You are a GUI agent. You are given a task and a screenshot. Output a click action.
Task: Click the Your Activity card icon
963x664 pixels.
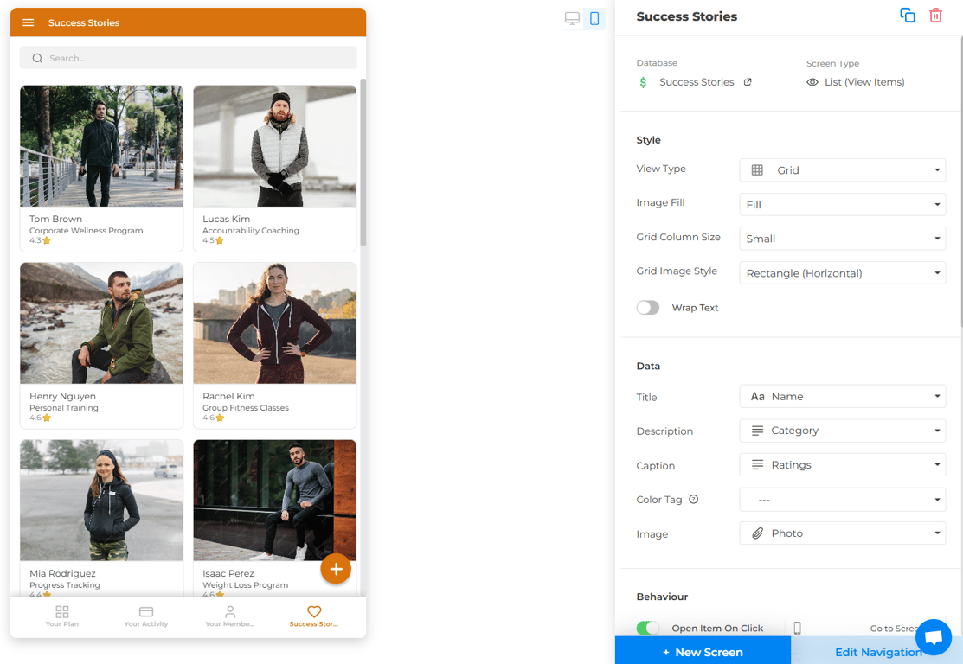(146, 611)
